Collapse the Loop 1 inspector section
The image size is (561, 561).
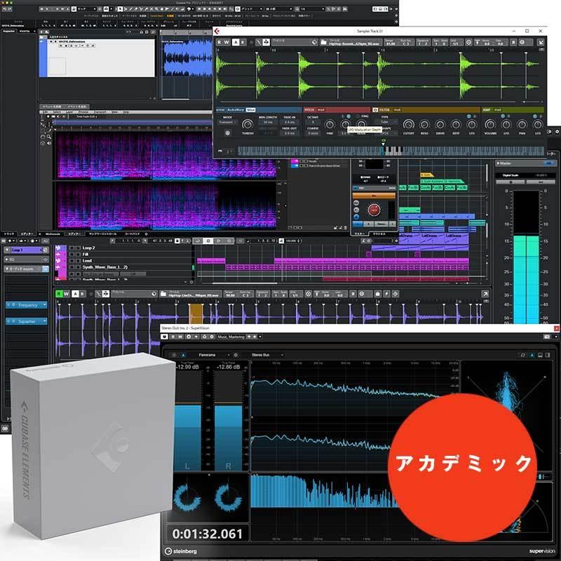pos(7,250)
